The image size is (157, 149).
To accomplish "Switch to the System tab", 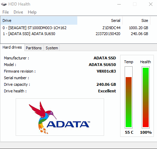I will 52,48.
